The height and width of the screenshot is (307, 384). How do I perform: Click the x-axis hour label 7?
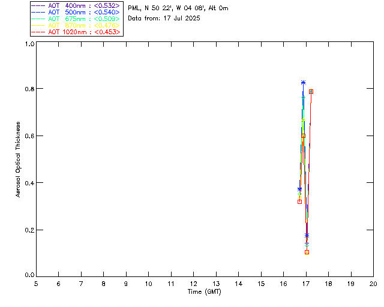click(x=81, y=284)
